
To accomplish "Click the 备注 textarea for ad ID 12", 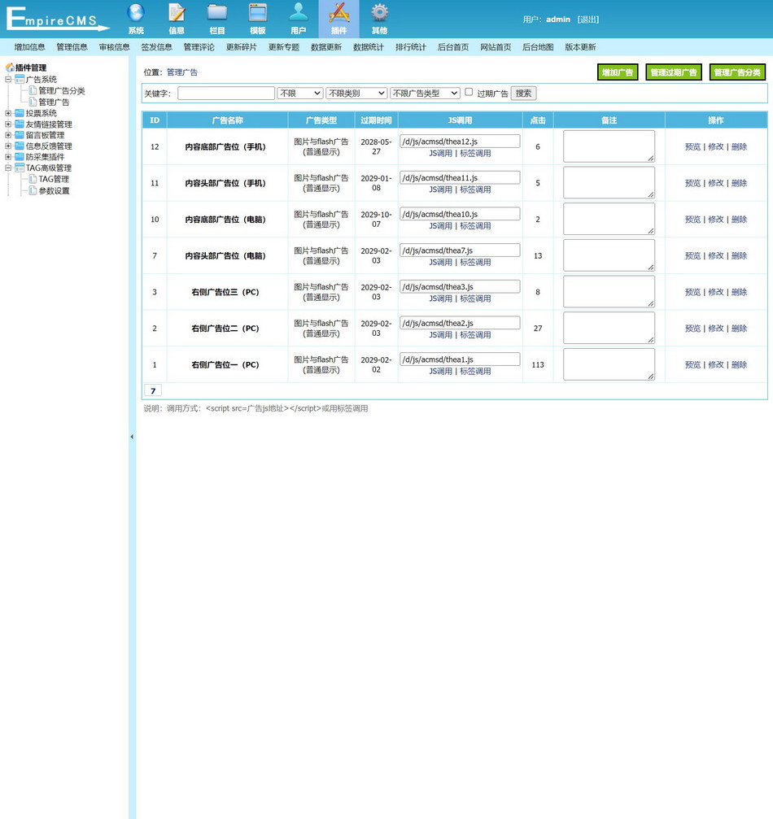I will pyautogui.click(x=609, y=146).
